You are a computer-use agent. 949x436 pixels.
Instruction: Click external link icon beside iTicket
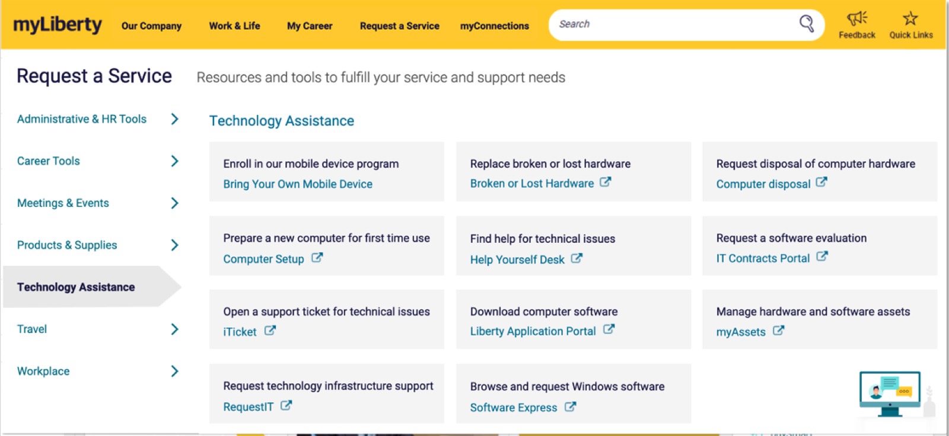click(x=270, y=330)
